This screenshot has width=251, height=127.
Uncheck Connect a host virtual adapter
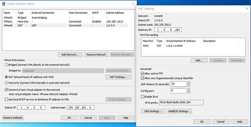click(6, 90)
